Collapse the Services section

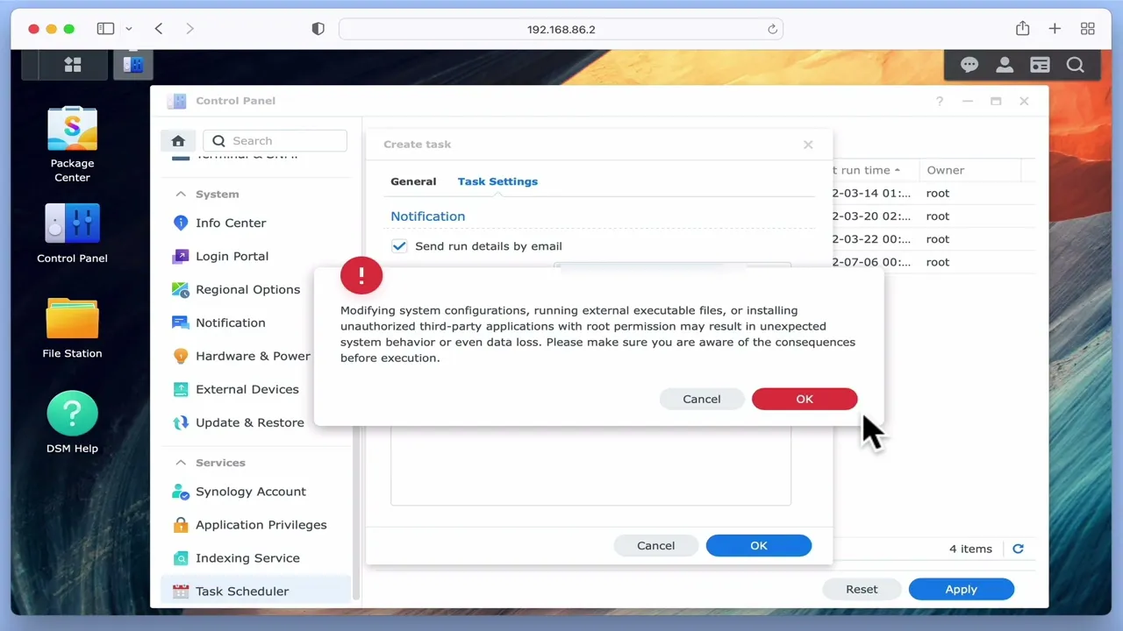click(x=181, y=463)
